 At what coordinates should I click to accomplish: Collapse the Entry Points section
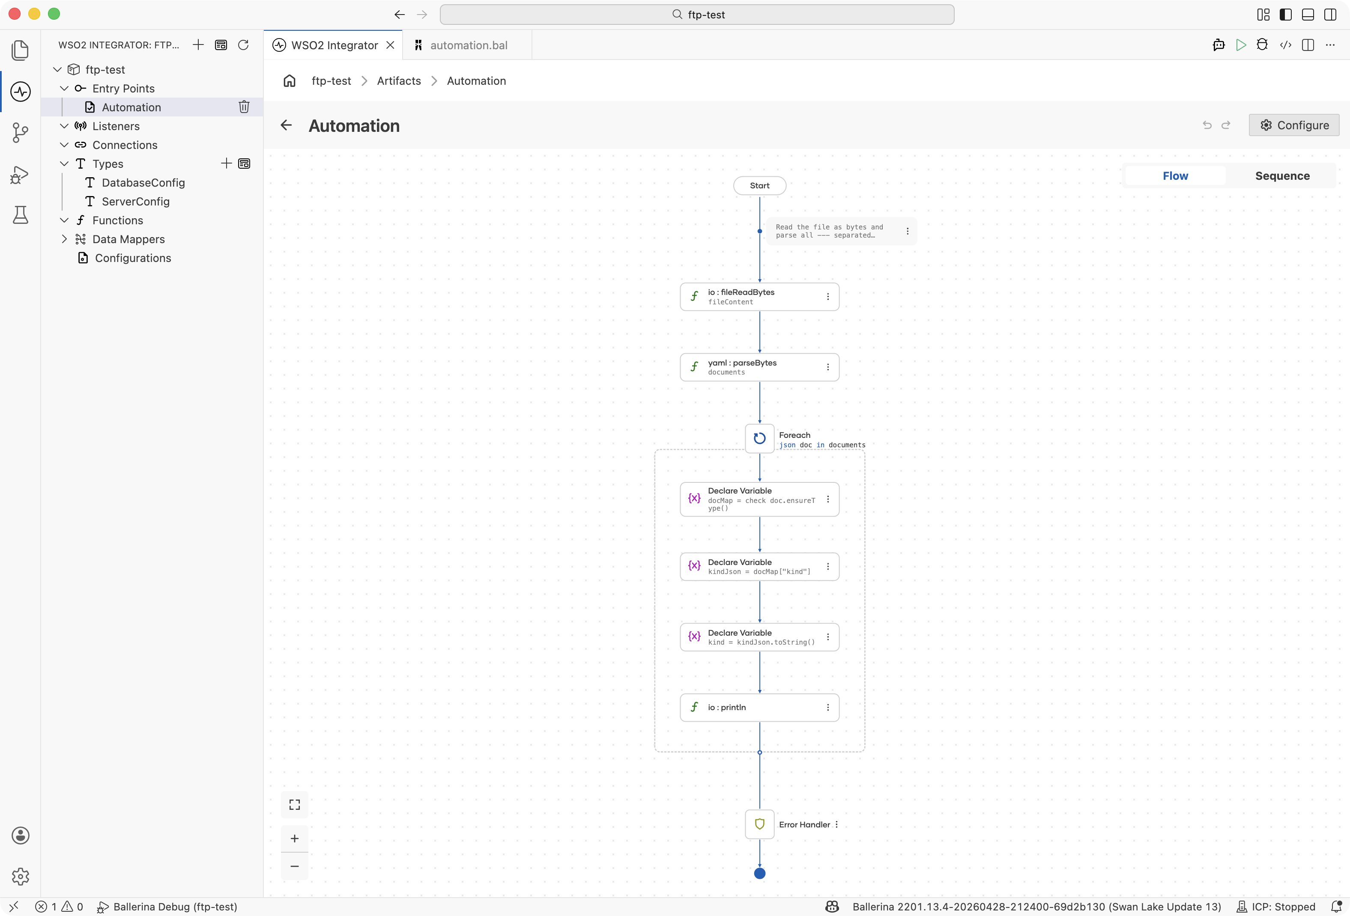[65, 88]
